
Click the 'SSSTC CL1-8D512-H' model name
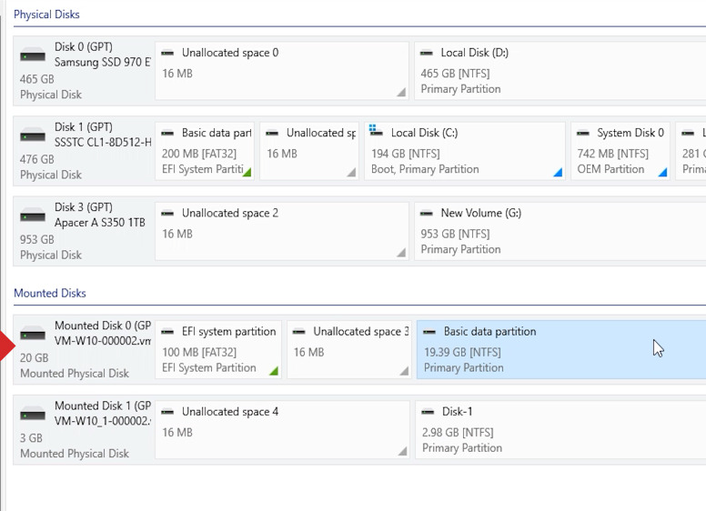click(103, 142)
